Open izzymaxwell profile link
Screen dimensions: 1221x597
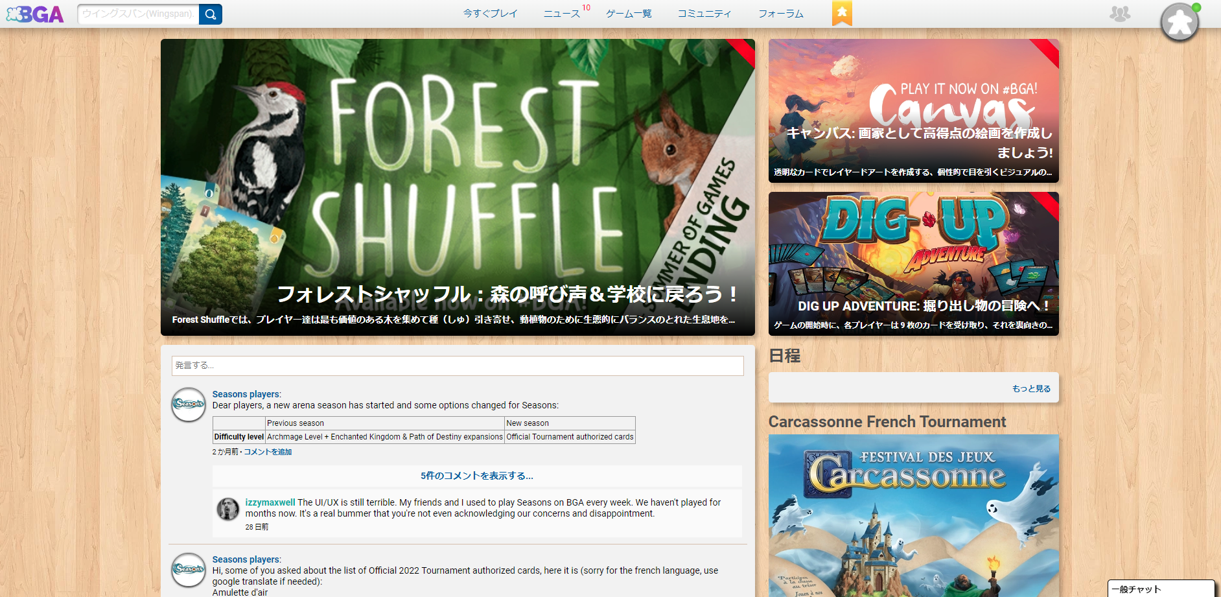point(270,502)
